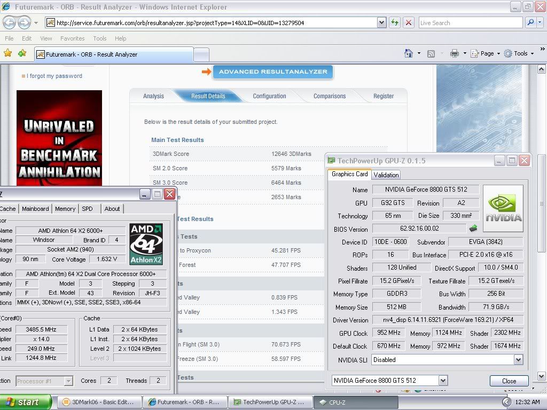Open the Favorites menu
Screen dimensions: 547x410
click(x=72, y=38)
